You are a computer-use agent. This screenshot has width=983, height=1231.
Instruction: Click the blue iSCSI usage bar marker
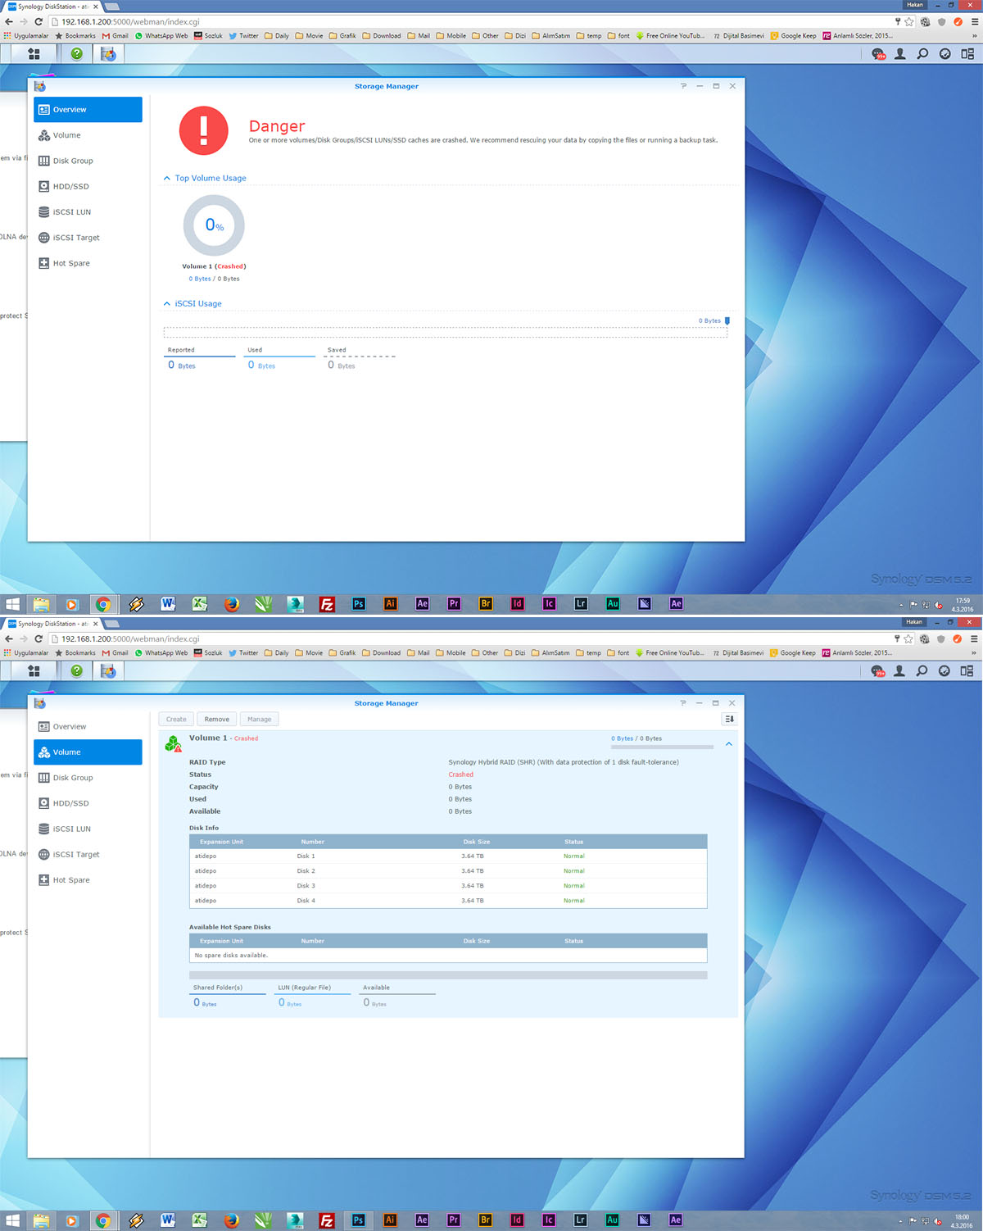tap(727, 321)
